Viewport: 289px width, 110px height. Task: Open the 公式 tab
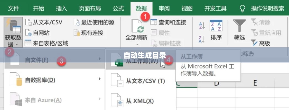(118, 9)
